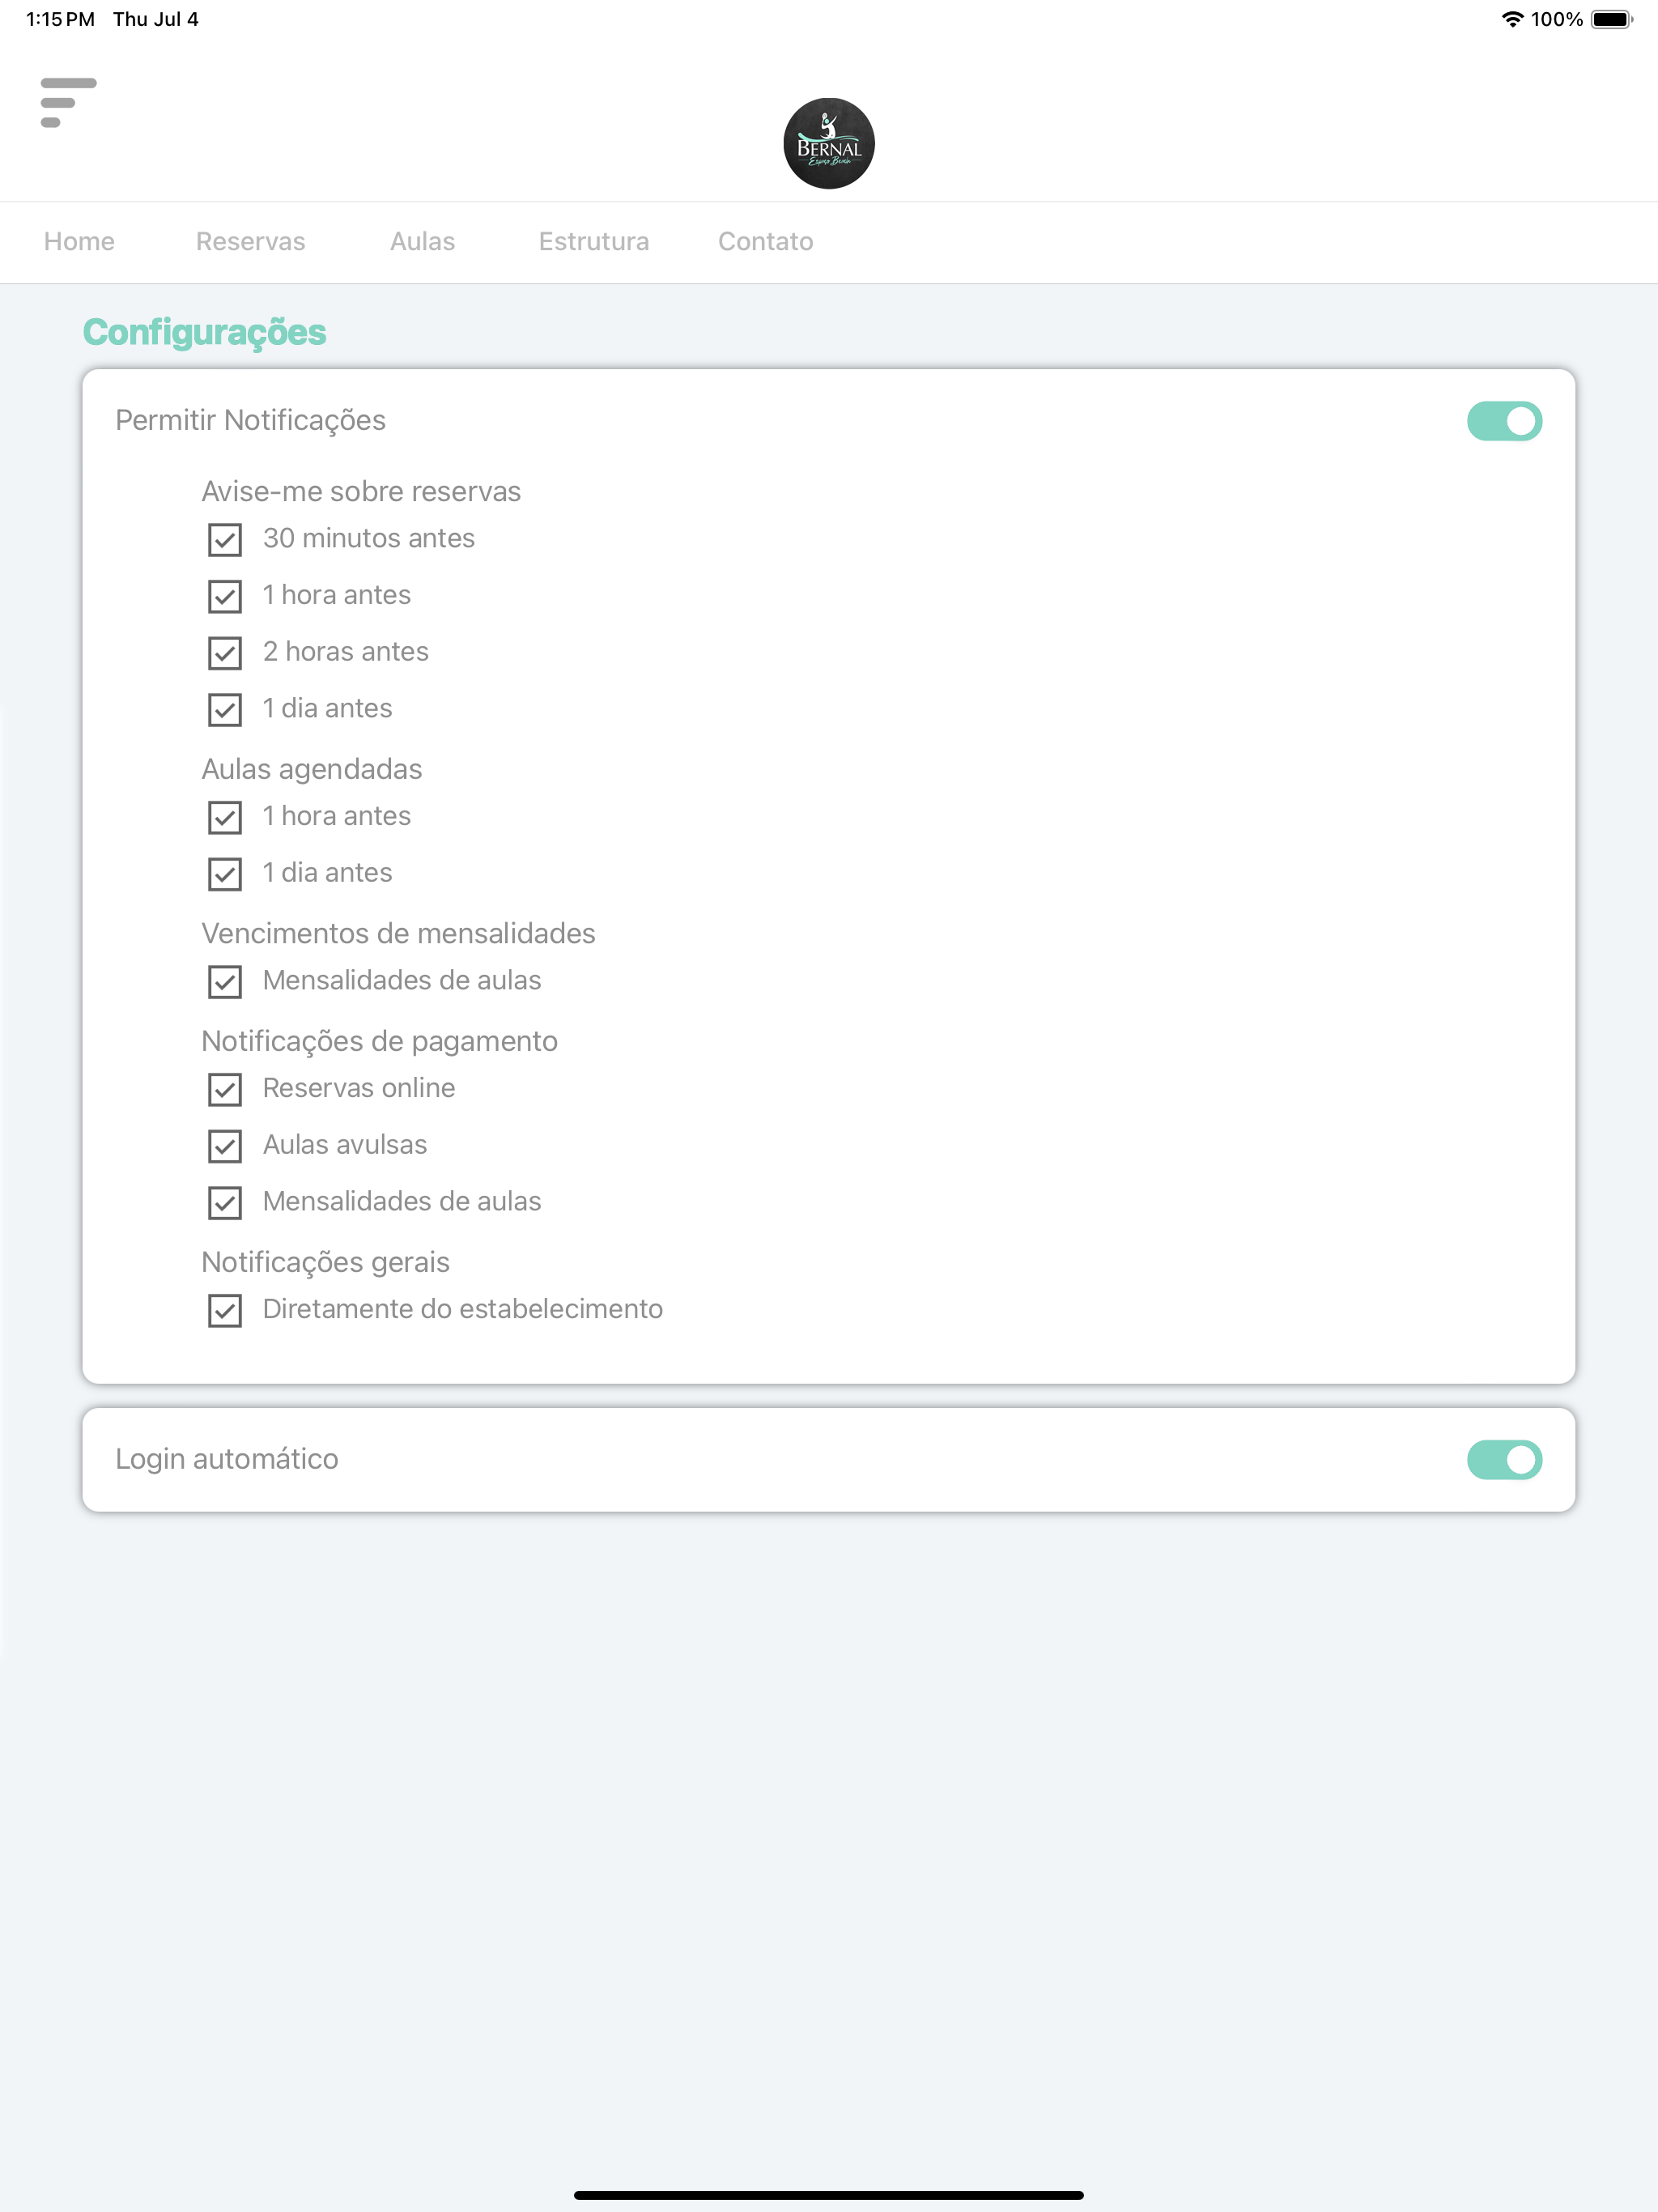The image size is (1658, 2212).
Task: Open the Home tab
Action: (79, 241)
